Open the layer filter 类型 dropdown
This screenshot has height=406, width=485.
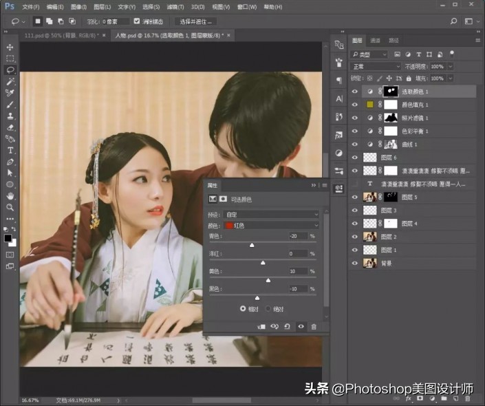[369, 54]
